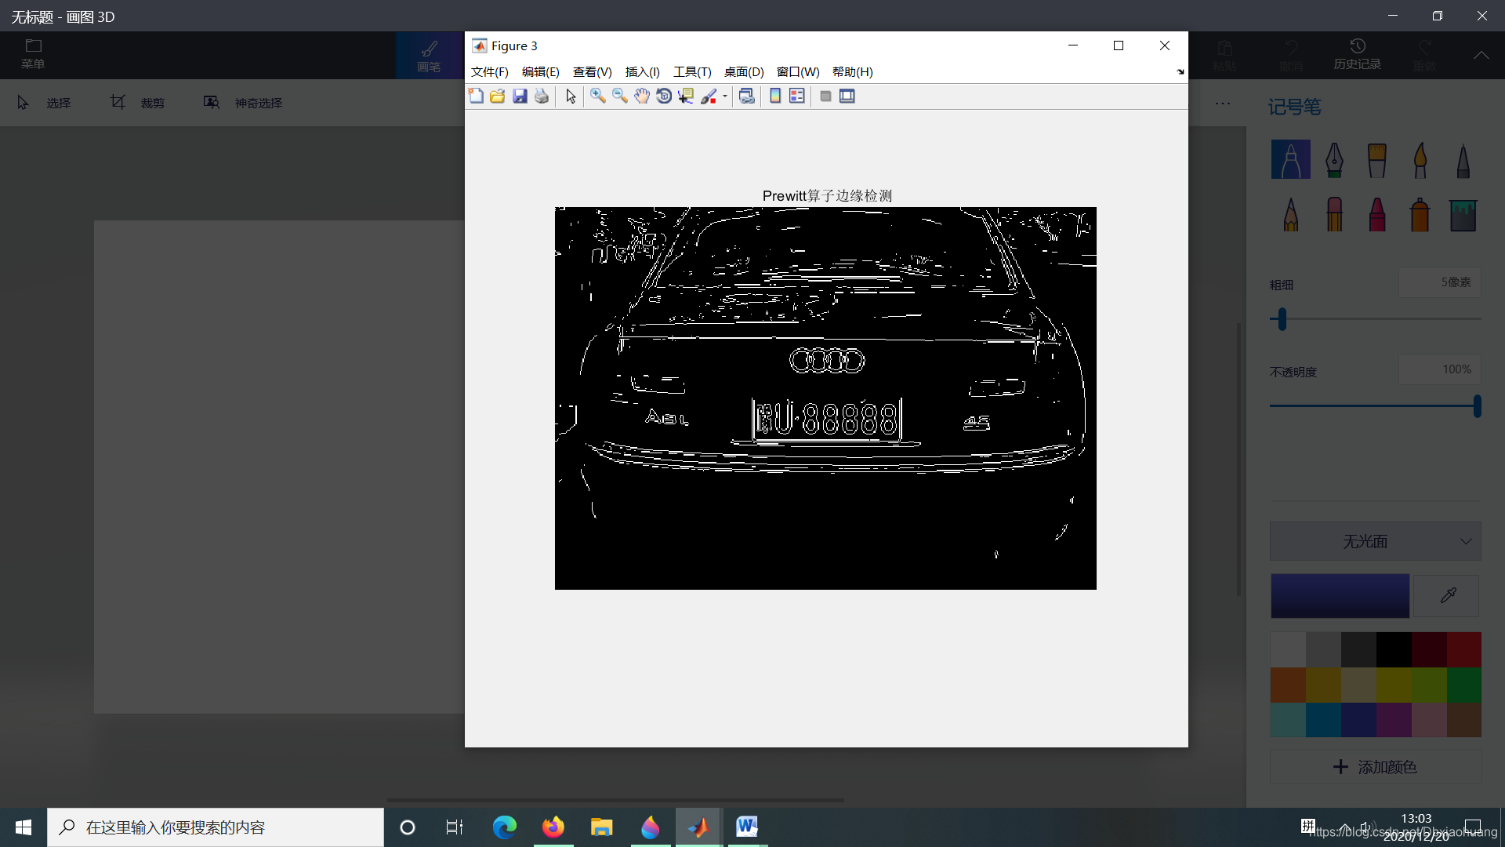This screenshot has height=847, width=1505.
Task: Click the Windows taskbar search box
Action: 216,827
